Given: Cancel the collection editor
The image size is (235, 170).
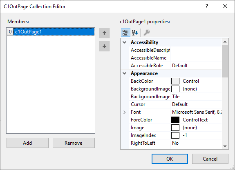Looking at the screenshot, I should [210, 159].
